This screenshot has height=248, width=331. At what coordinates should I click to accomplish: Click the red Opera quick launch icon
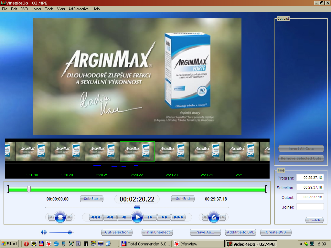27,244
